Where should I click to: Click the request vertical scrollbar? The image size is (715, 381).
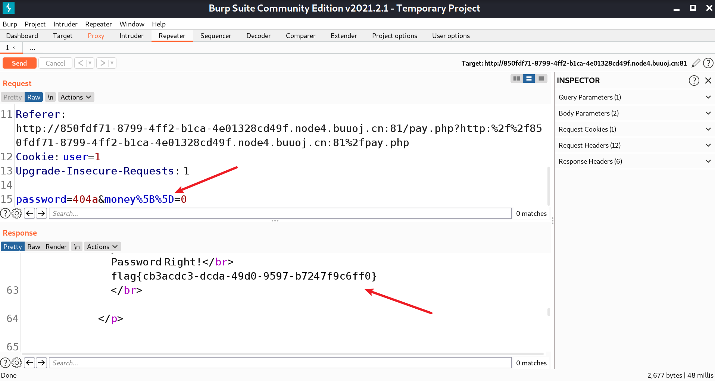tap(549, 186)
